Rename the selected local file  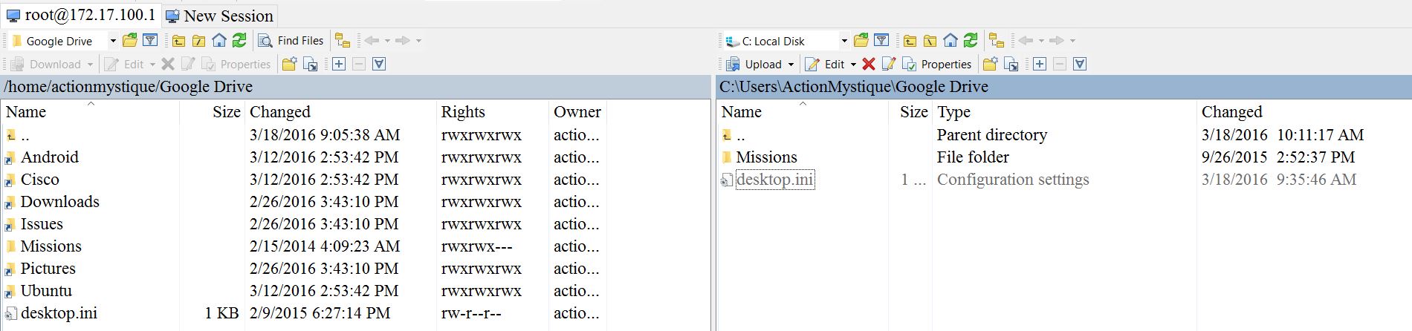click(x=888, y=65)
